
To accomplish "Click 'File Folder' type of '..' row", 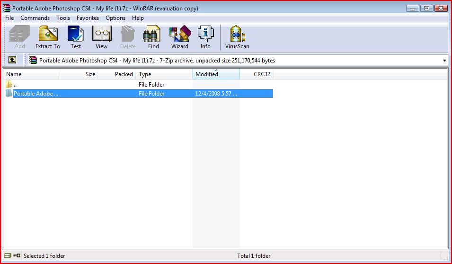I will (x=151, y=84).
